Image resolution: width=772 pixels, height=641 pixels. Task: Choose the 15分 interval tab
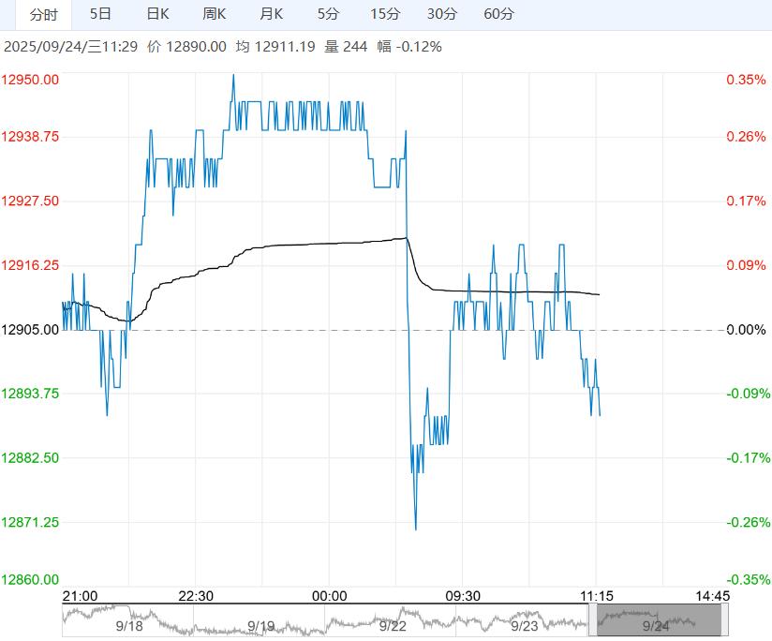(x=385, y=14)
